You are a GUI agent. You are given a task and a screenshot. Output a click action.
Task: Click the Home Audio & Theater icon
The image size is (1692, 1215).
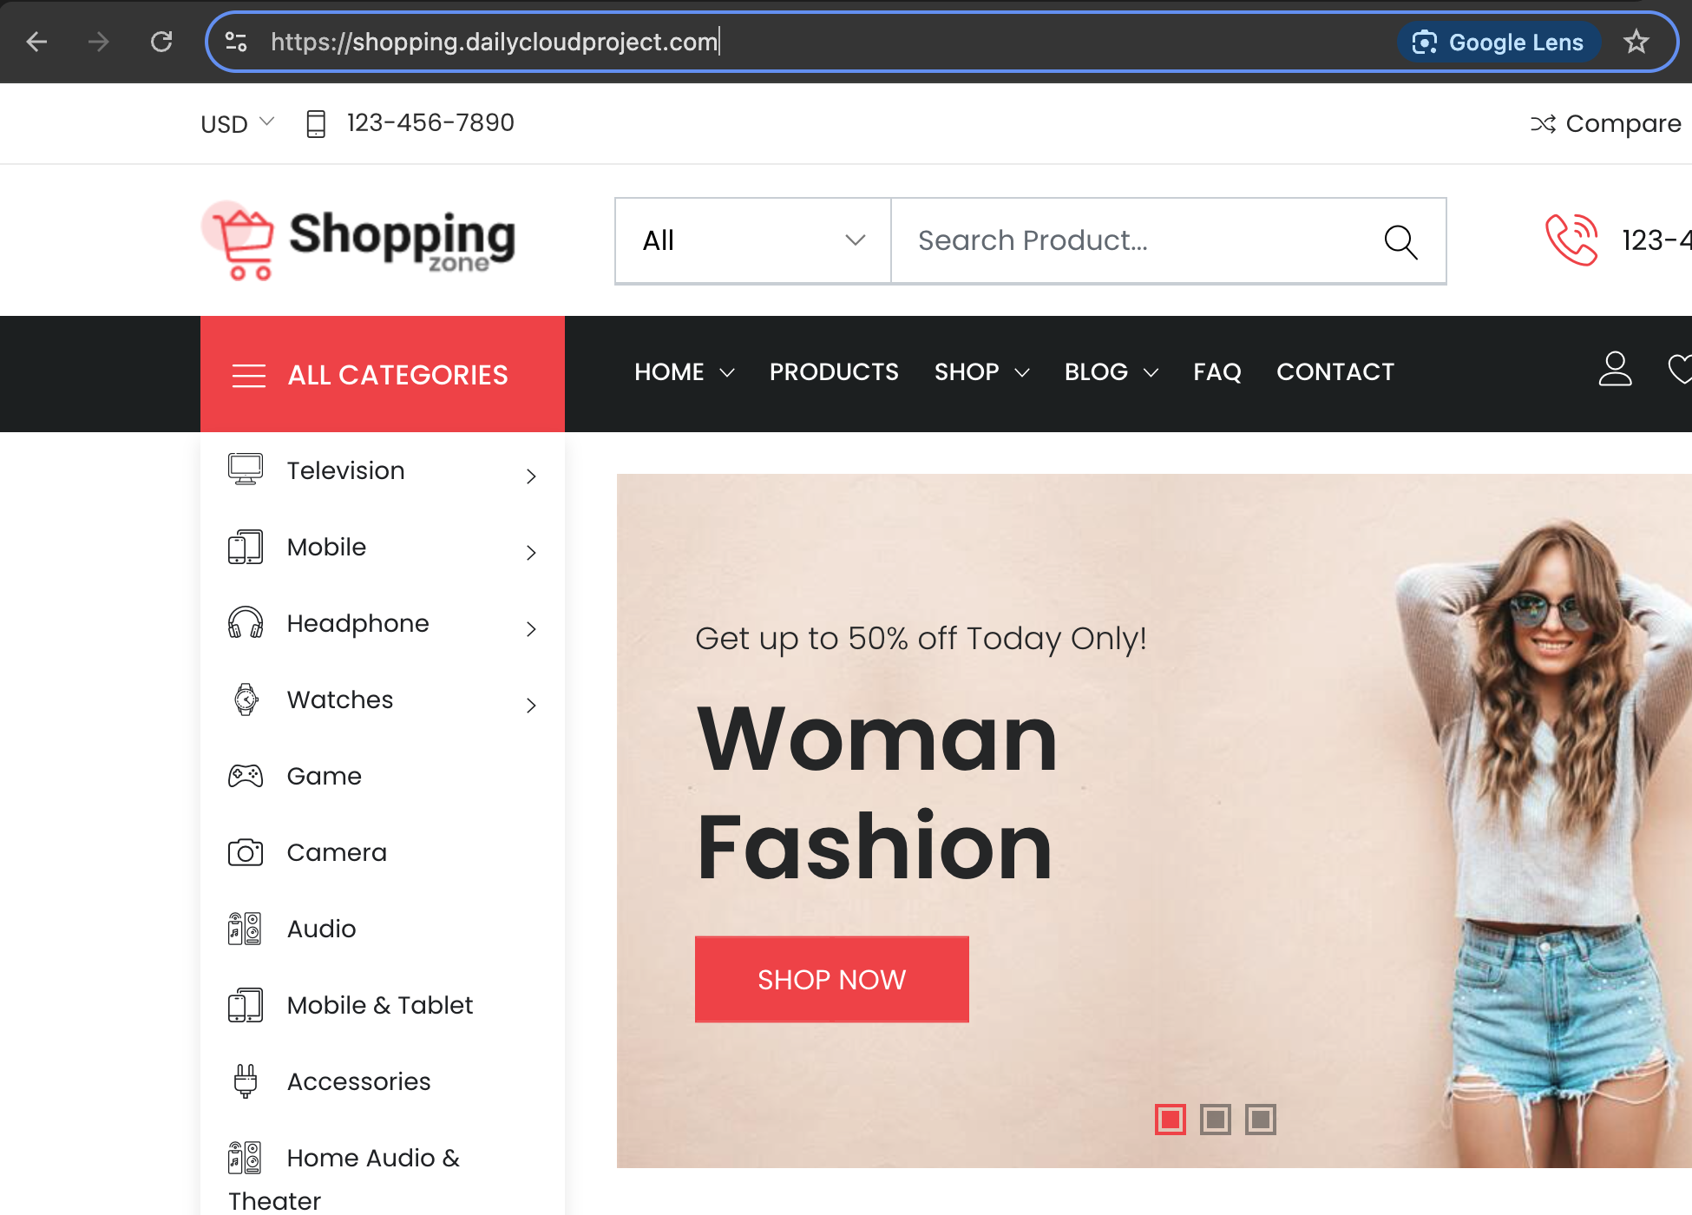[x=246, y=1158]
